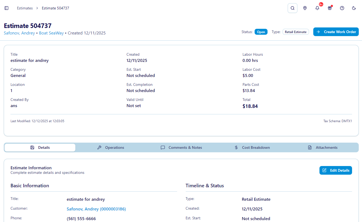Image resolution: width=362 pixels, height=222 pixels.
Task: Click the Create Work Order button
Action: pos(336,32)
